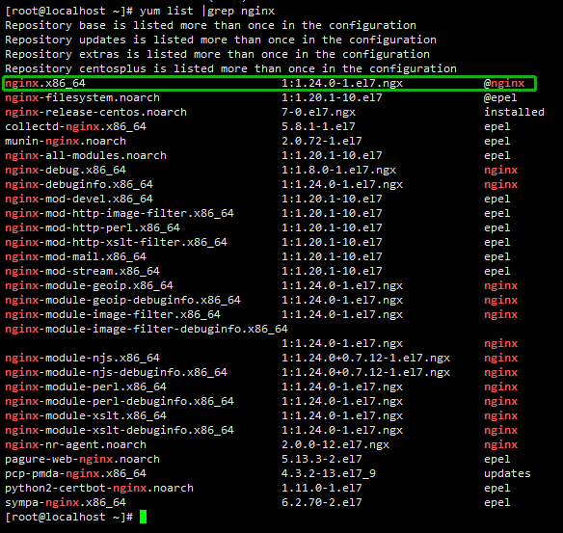Viewport: 563px width, 533px height.
Task: Select the nginx-filesystem.noarch package text
Action: (x=82, y=97)
